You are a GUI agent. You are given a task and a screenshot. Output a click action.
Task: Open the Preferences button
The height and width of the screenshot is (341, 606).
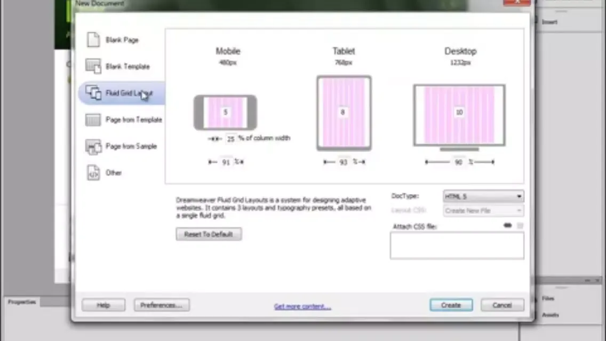click(x=162, y=305)
